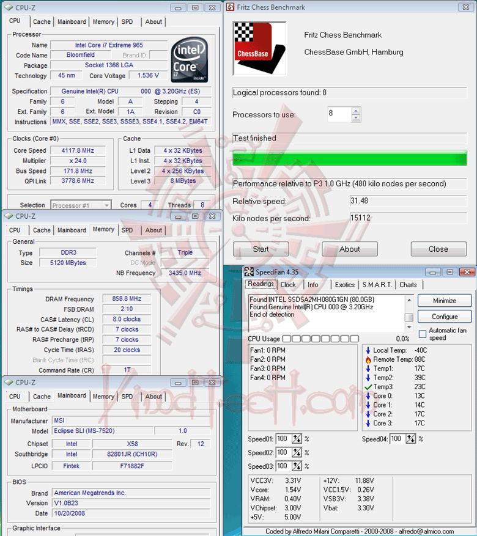Click the Core Speed value 4117.8 MHz
The image size is (477, 536).
click(78, 150)
